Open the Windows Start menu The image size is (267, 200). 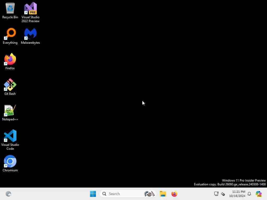pyautogui.click(x=93, y=194)
